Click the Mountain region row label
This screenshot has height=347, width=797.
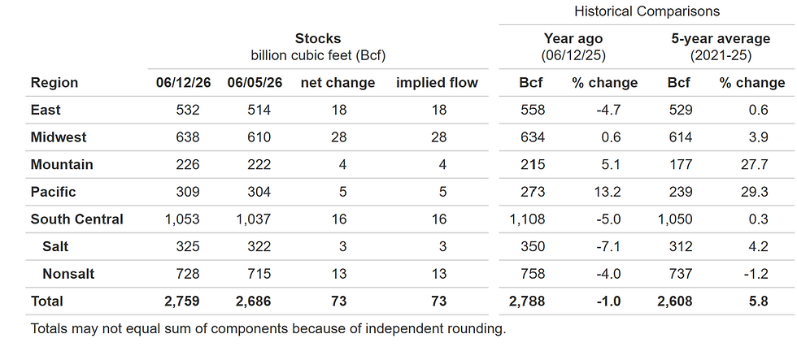[62, 165]
